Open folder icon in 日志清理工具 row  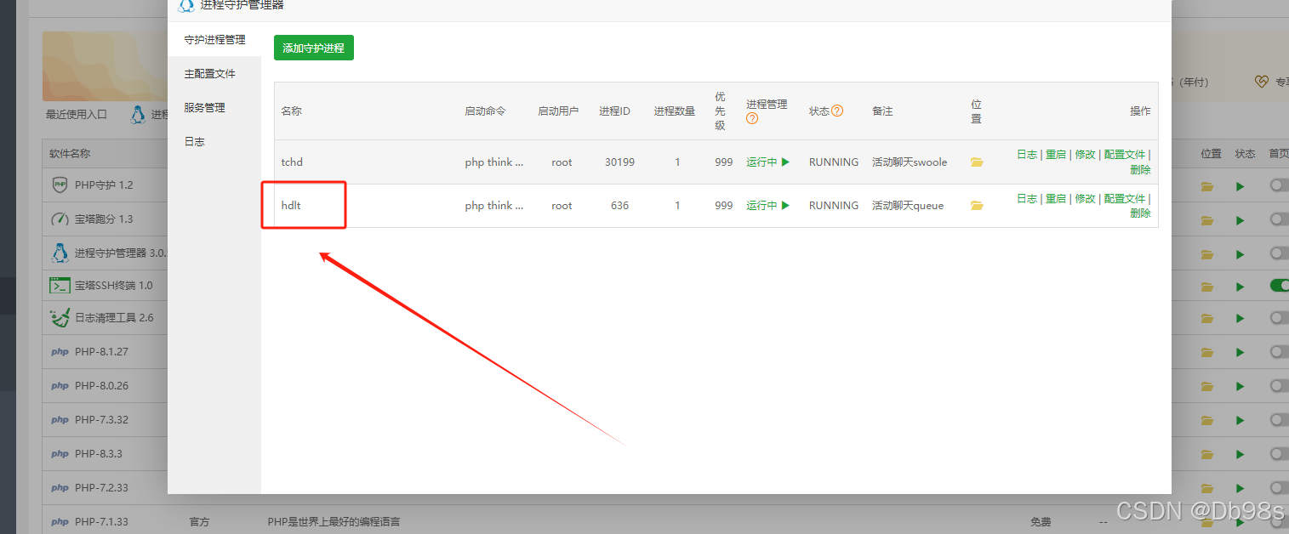point(1207,319)
